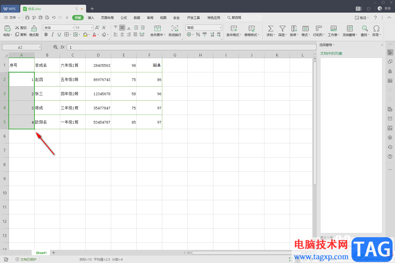
Task: Expand the quick access toolbar customize arrow
Action: [x=67, y=18]
